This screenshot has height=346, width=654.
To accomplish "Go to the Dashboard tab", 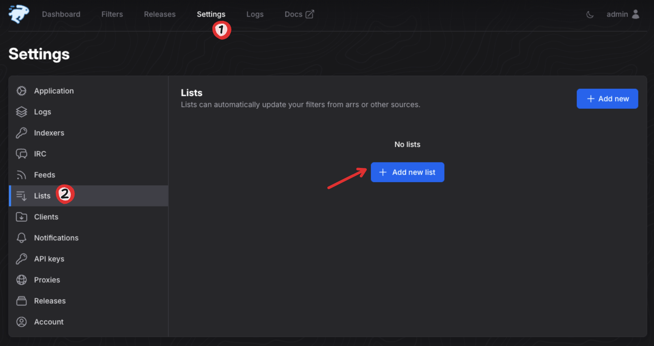I will (x=61, y=14).
